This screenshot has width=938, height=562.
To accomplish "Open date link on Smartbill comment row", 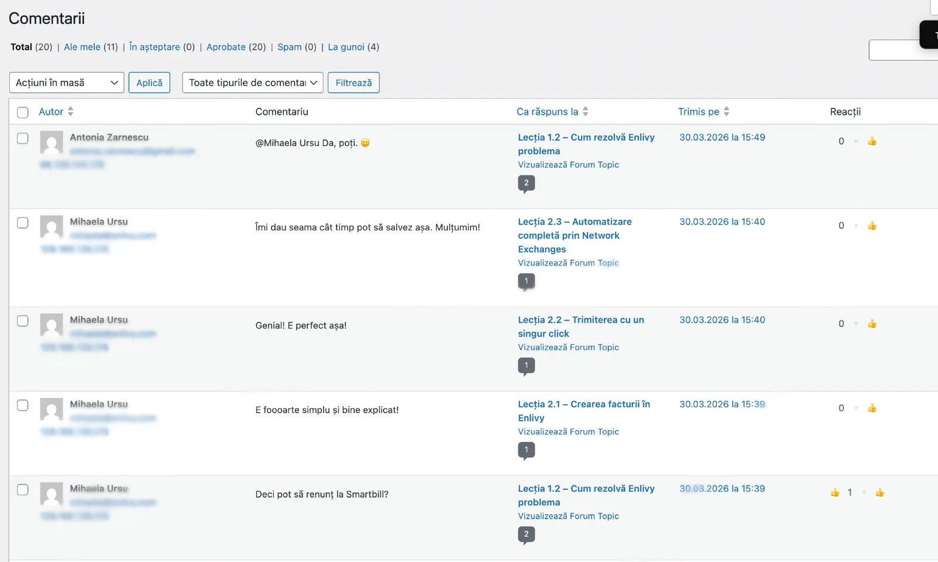I will pos(722,489).
